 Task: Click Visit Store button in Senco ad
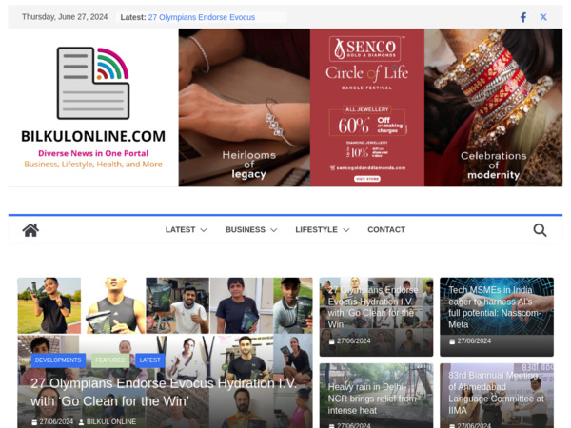367,179
